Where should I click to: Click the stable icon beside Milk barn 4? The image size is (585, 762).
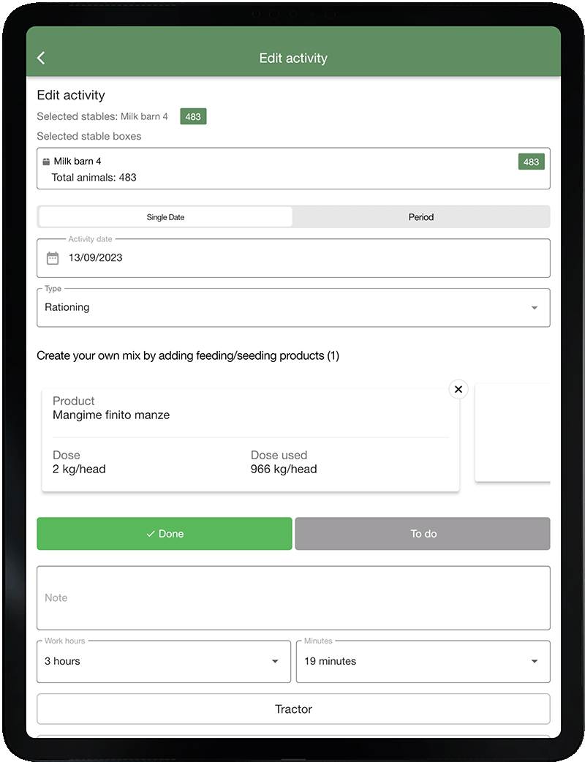tap(46, 162)
